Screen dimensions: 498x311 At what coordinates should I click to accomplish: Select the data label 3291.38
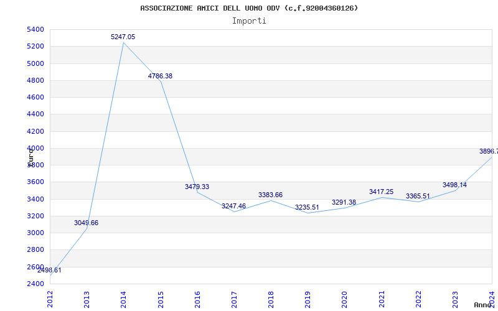pos(344,203)
